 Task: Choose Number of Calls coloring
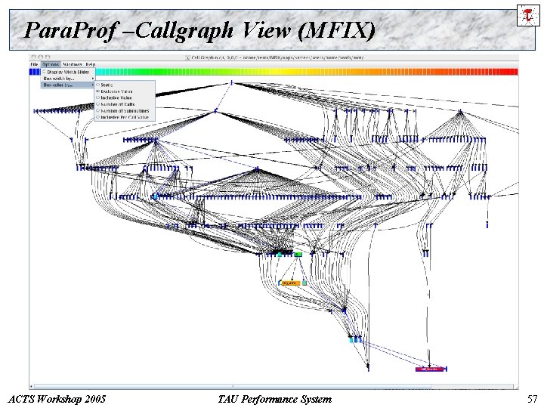(124, 104)
